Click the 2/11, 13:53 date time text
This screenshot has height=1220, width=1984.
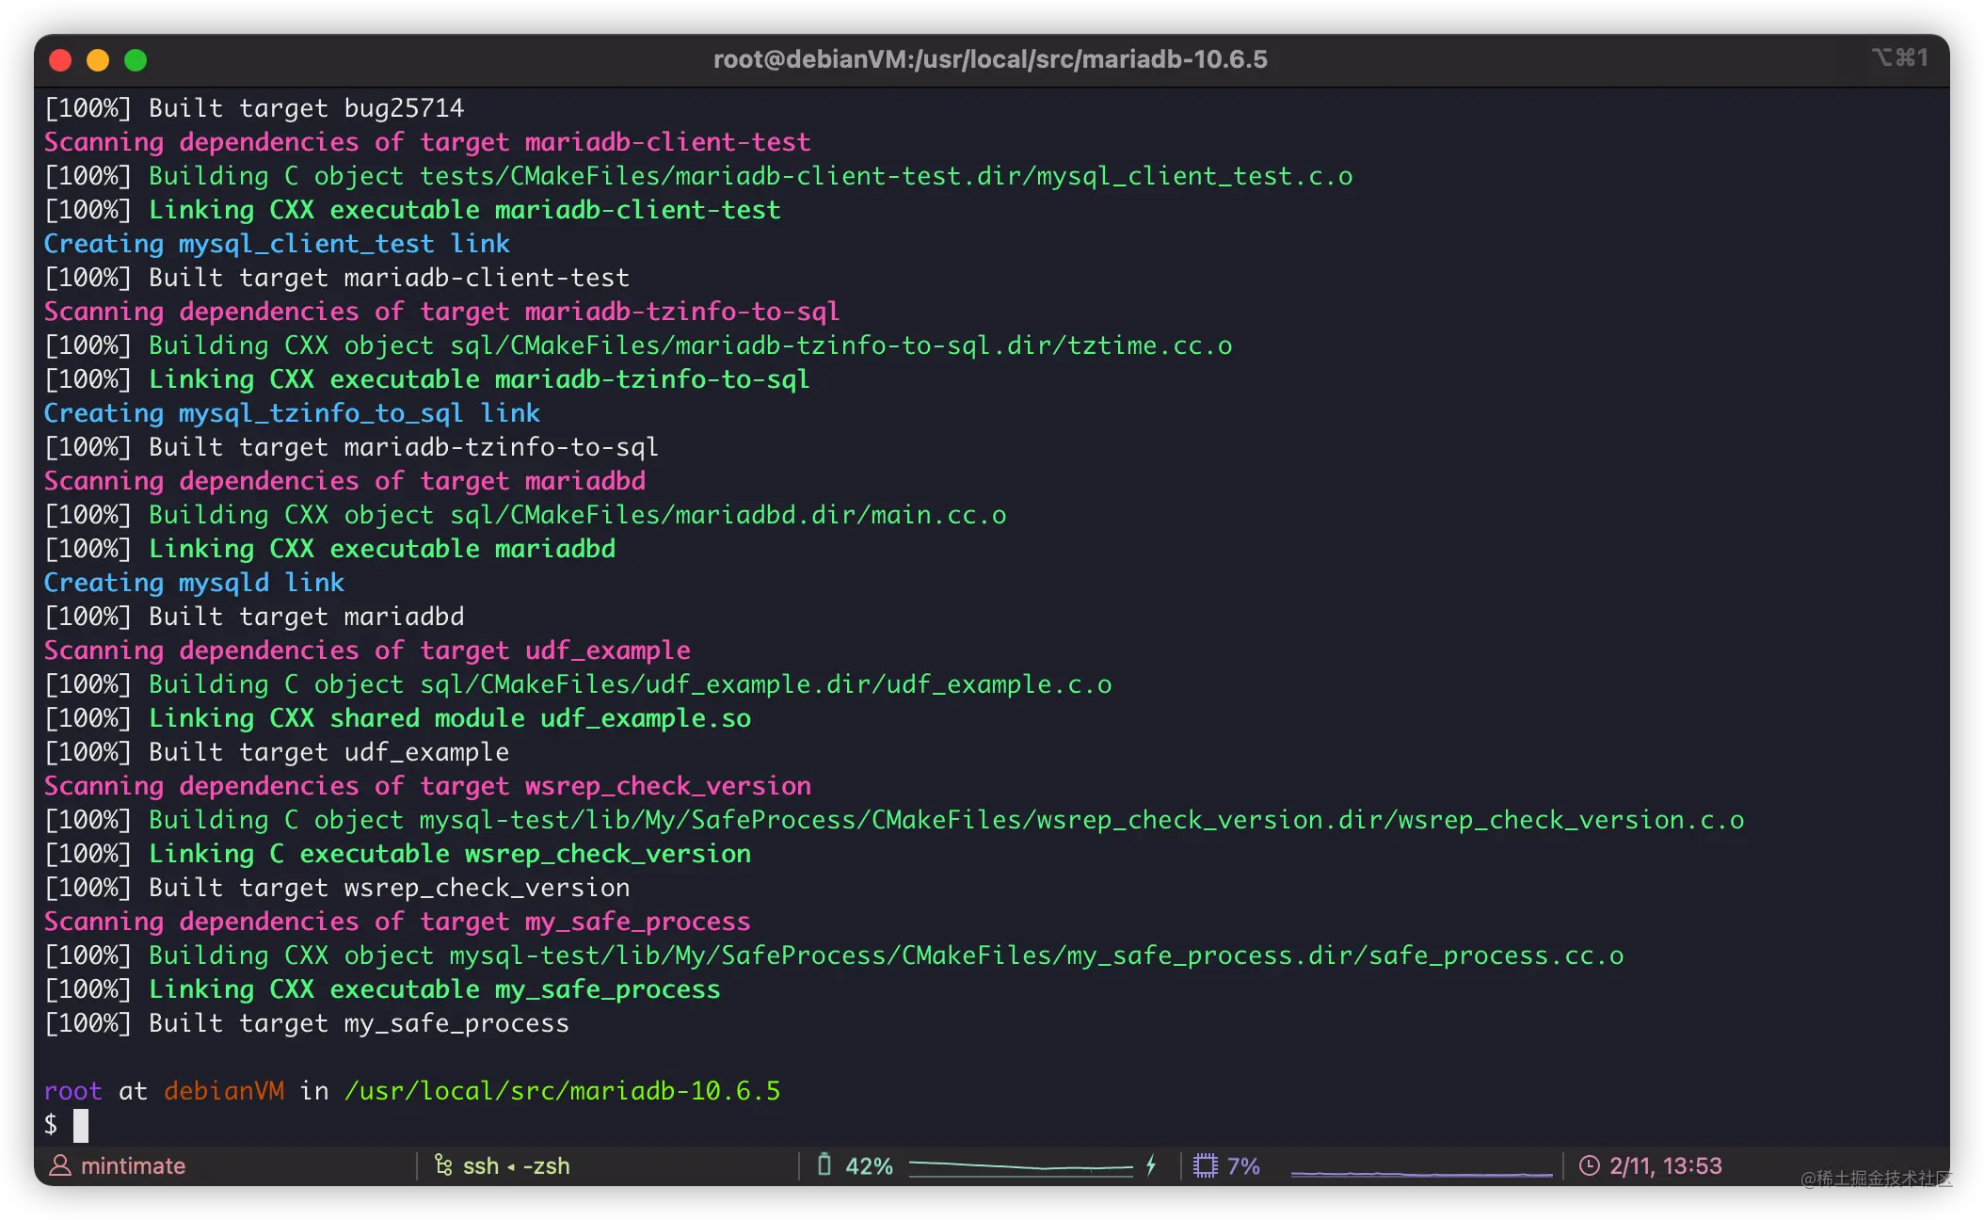click(1665, 1165)
